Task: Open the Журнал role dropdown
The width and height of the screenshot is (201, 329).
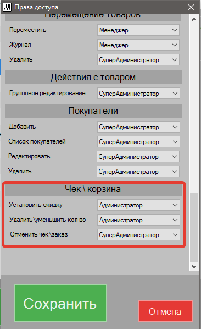Action: tap(138, 45)
